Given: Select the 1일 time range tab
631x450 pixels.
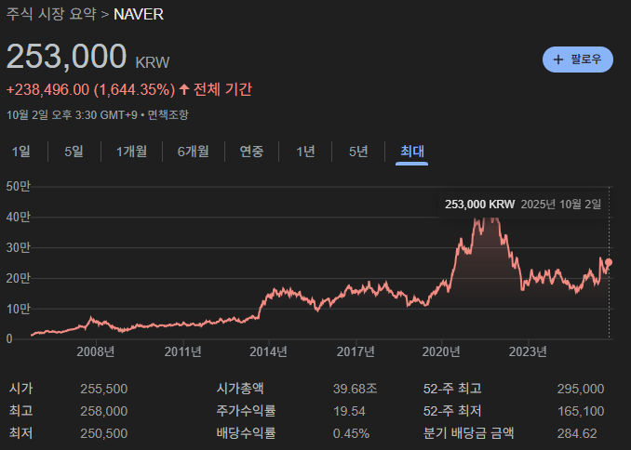Looking at the screenshot, I should pos(20,152).
